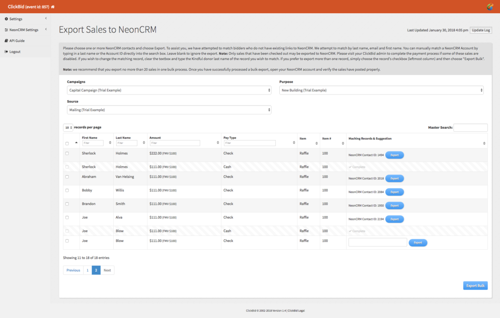Click the home icon beside event id
This screenshot has width=500, height=318.
(53, 7)
